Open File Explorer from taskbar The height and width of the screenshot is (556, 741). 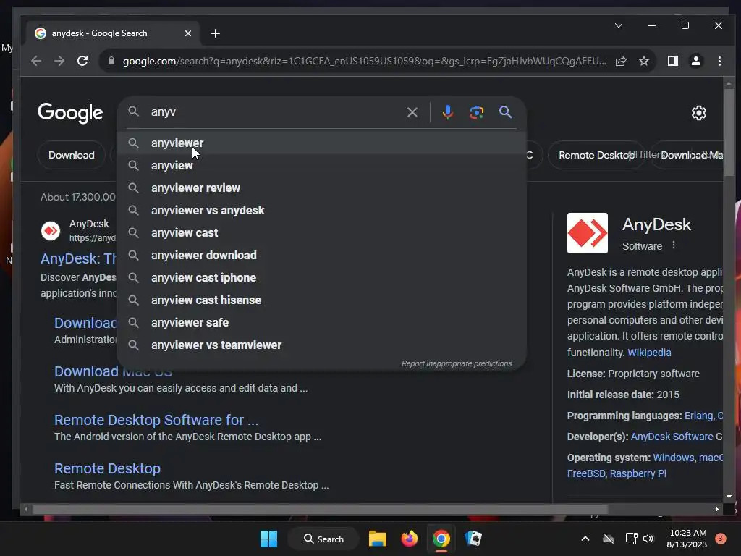tap(378, 539)
